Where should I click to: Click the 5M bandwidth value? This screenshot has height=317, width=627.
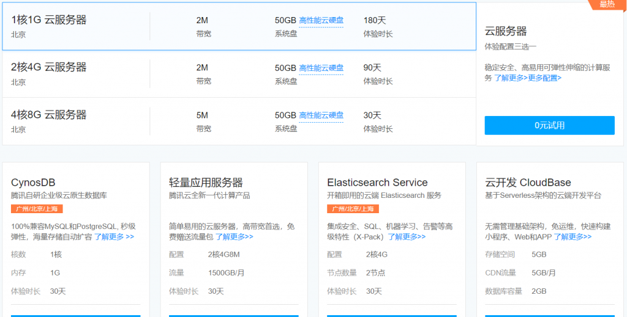point(202,115)
